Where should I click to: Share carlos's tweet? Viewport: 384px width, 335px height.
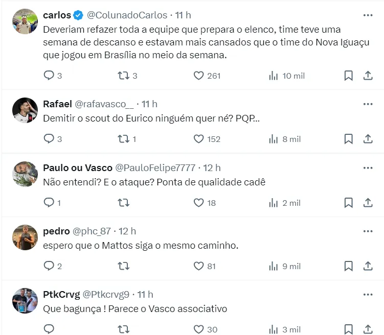tap(368, 76)
